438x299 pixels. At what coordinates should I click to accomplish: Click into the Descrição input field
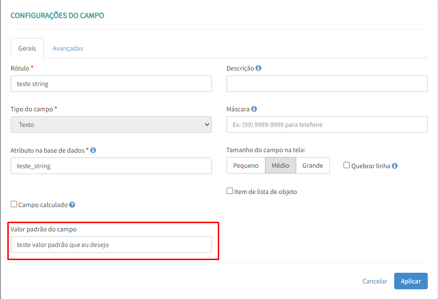pos(327,84)
